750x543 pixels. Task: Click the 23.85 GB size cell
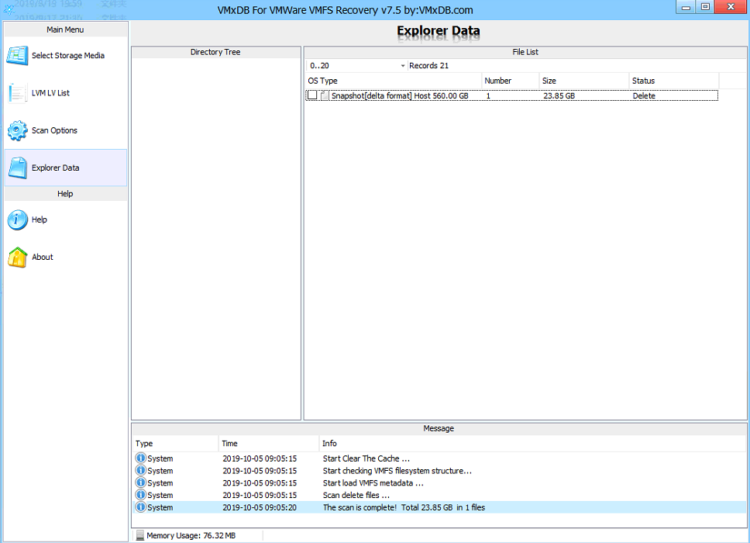[559, 95]
